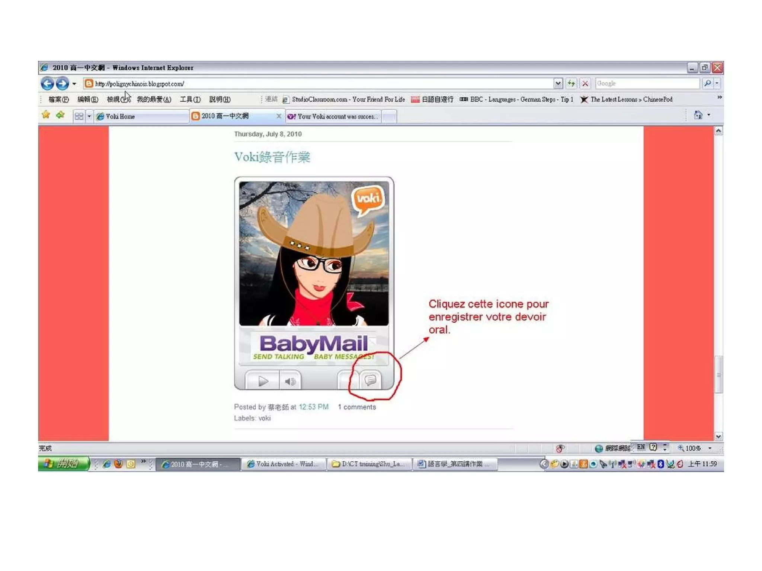The height and width of the screenshot is (571, 762).
Task: Click the Back navigation arrow
Action: [x=47, y=84]
